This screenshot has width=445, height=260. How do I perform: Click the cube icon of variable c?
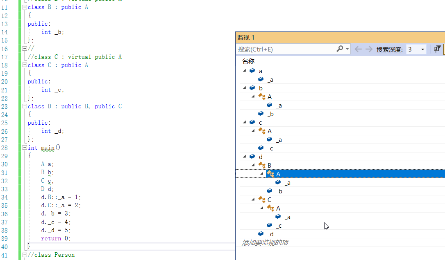pos(252,122)
